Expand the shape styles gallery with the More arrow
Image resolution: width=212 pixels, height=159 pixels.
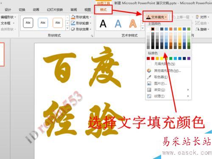pyautogui.click(x=67, y=28)
